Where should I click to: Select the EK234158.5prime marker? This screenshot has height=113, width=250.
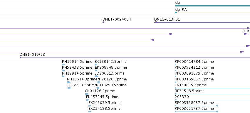coord(90,112)
